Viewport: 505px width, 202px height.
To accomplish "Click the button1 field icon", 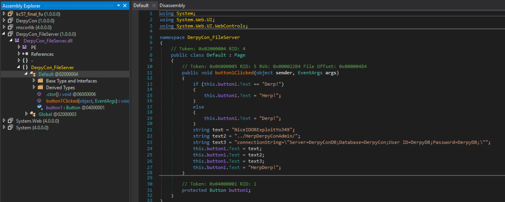I will (40, 108).
